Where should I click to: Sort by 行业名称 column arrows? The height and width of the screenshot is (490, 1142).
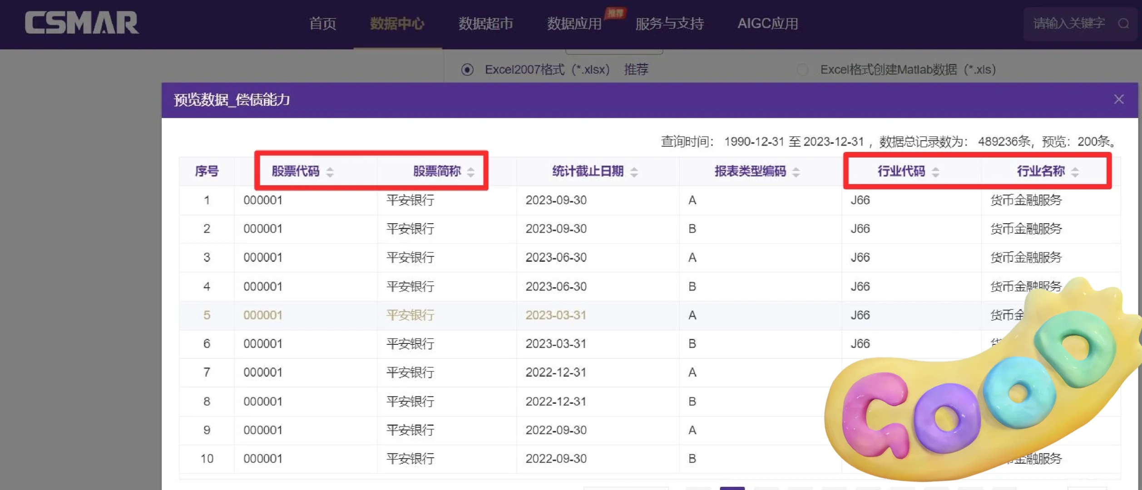(x=1075, y=172)
